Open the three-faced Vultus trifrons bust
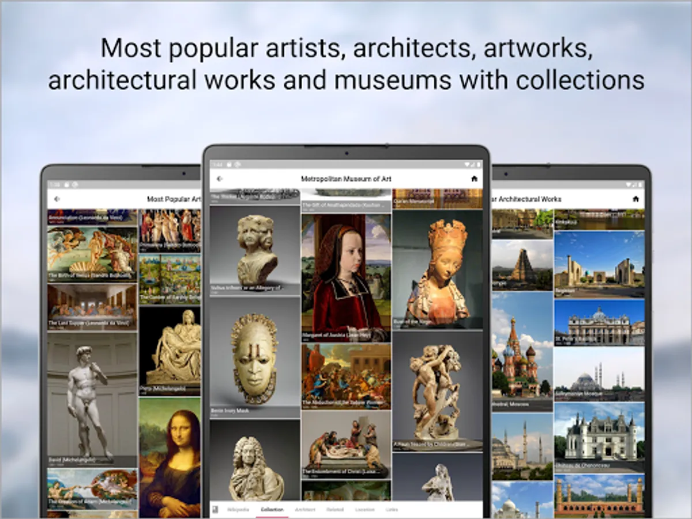Image resolution: width=692 pixels, height=519 pixels. coord(254,250)
